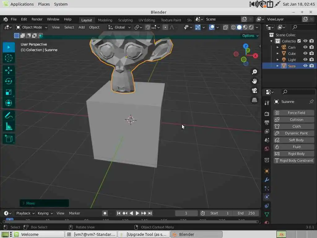Image resolution: width=317 pixels, height=238 pixels.
Task: Expand the Light tree item
Action: (x=278, y=59)
